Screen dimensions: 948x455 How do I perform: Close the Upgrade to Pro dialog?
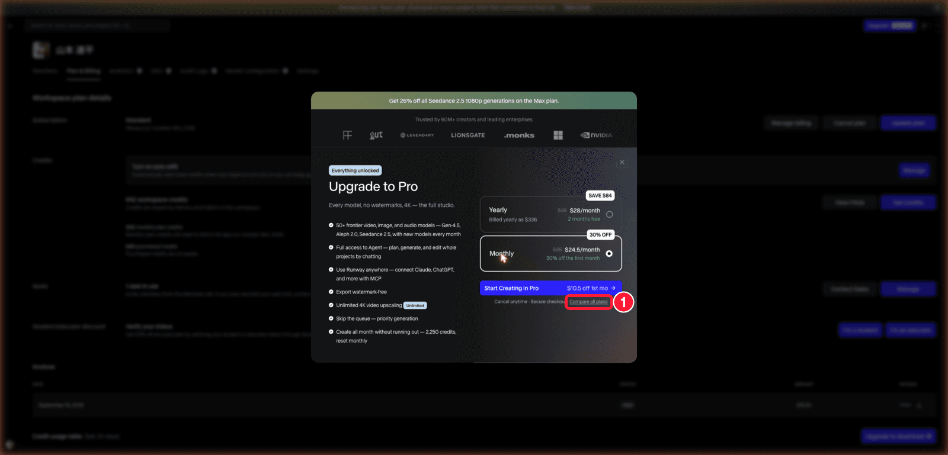622,162
